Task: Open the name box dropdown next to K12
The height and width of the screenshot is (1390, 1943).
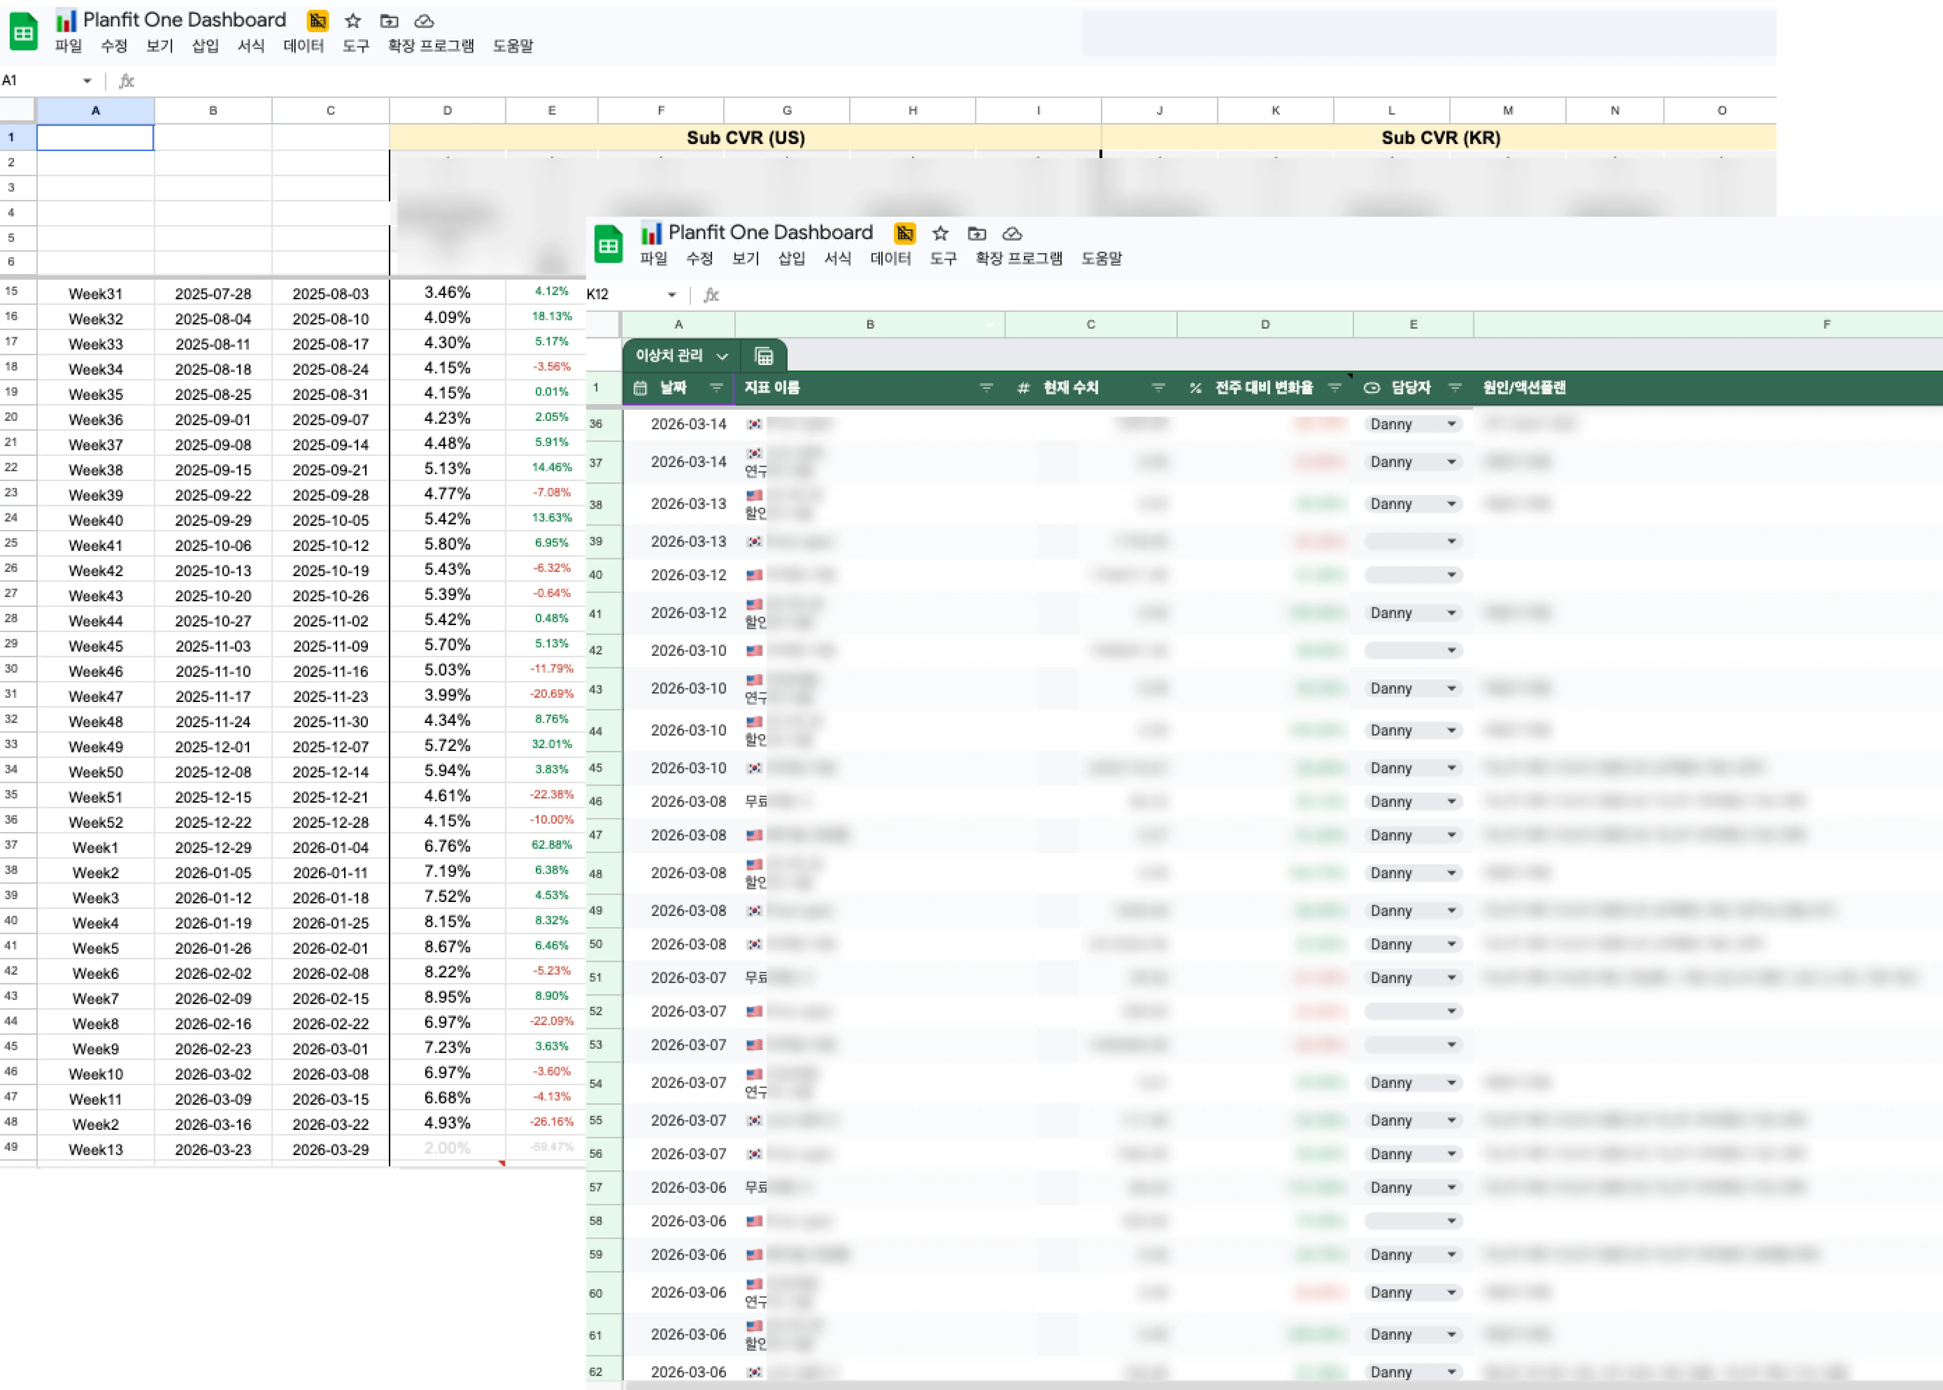Action: point(672,294)
